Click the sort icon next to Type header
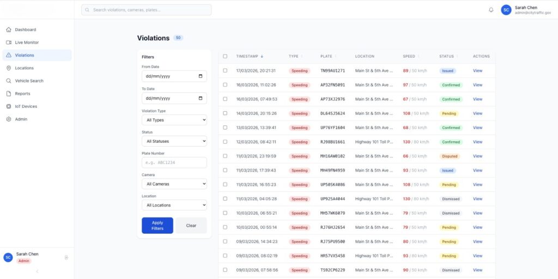Viewport: 558px width, 279px height. [302, 56]
